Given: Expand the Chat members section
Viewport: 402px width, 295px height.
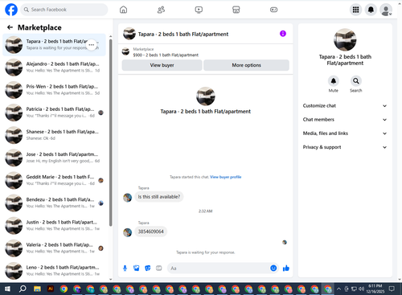Looking at the screenshot, I should [x=345, y=120].
